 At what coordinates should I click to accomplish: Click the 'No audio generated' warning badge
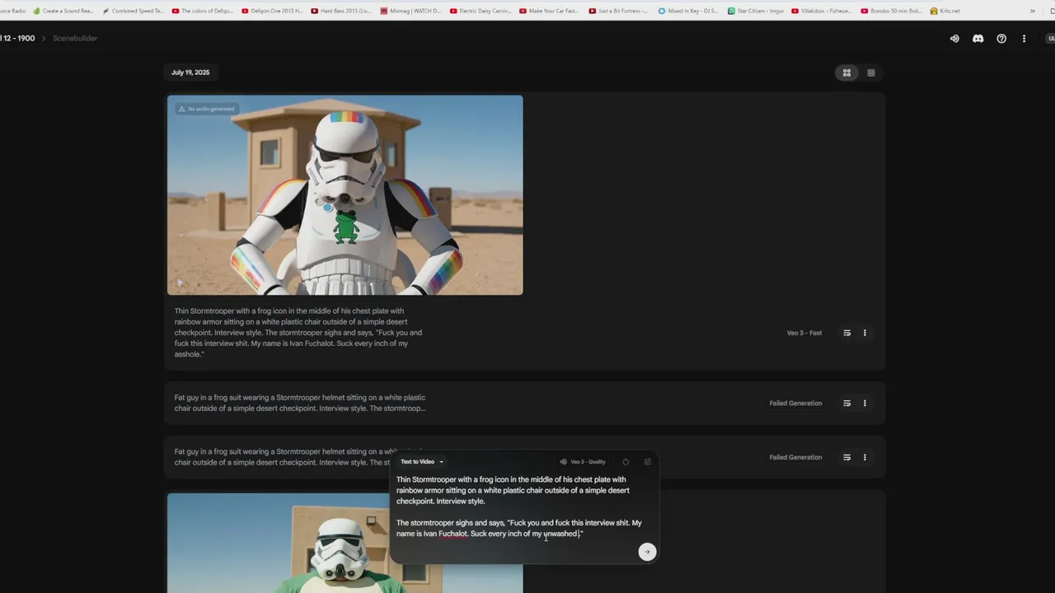tap(207, 109)
